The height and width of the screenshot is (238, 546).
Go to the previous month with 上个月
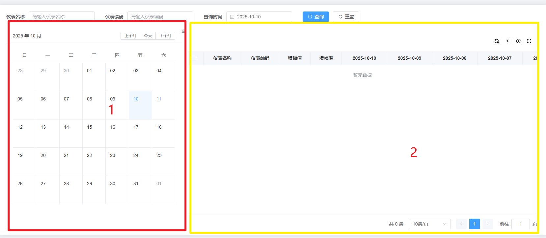pos(130,35)
